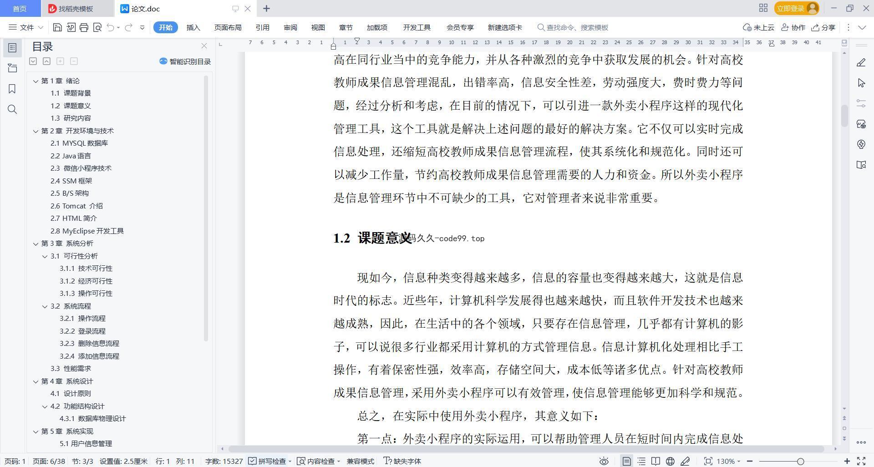874x467 pixels.
Task: Switch to 审阅 ribbon tab
Action: click(x=290, y=27)
